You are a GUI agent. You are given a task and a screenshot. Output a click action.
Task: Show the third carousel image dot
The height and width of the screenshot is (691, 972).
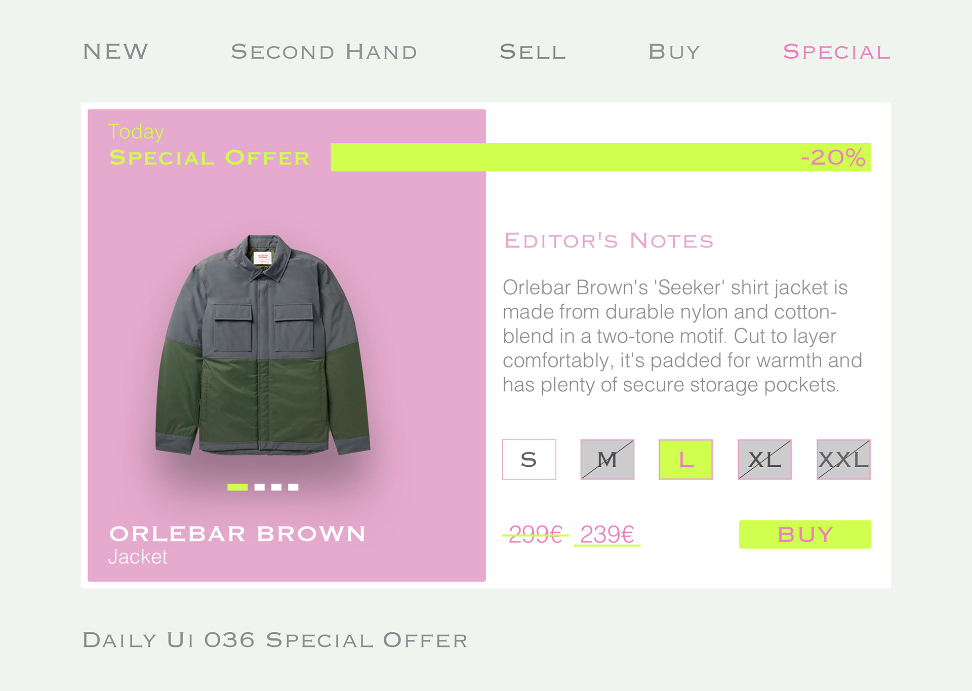coord(276,487)
